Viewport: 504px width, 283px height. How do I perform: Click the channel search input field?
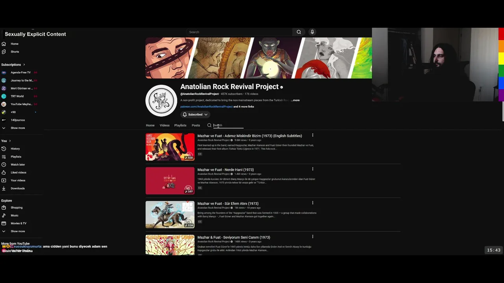(x=228, y=125)
